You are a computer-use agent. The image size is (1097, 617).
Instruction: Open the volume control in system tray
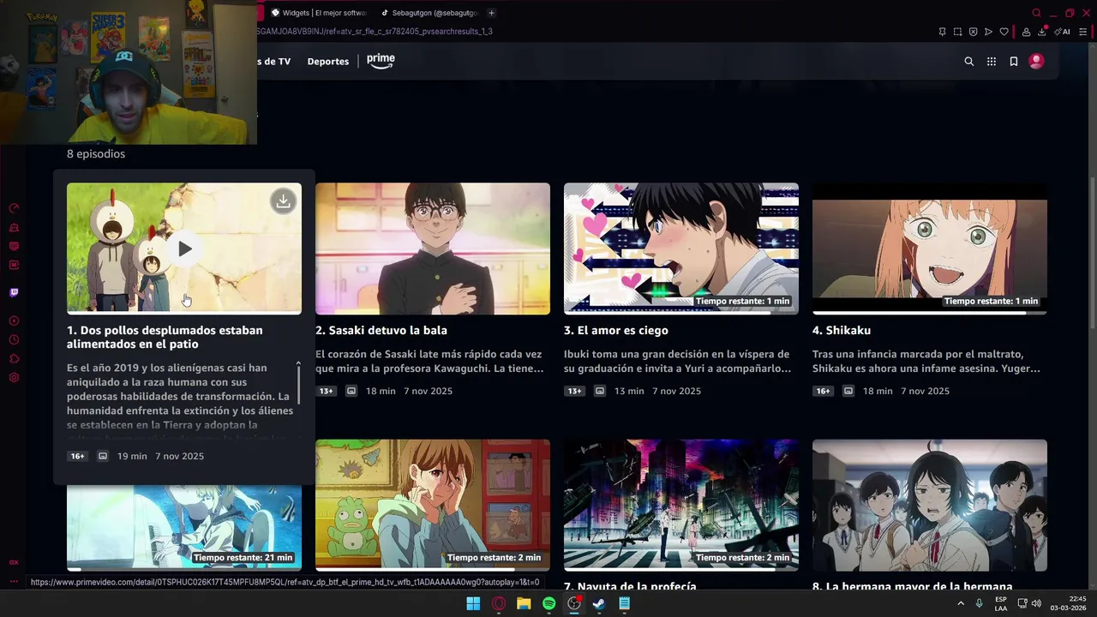tap(1036, 603)
